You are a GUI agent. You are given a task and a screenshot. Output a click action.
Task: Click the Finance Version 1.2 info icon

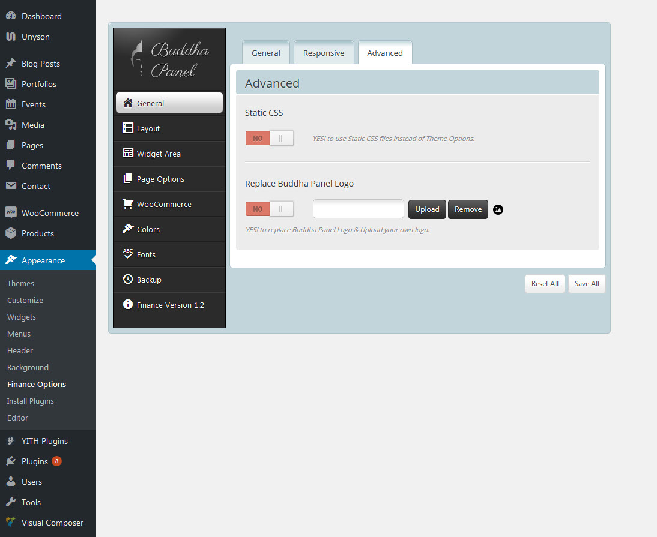(128, 304)
